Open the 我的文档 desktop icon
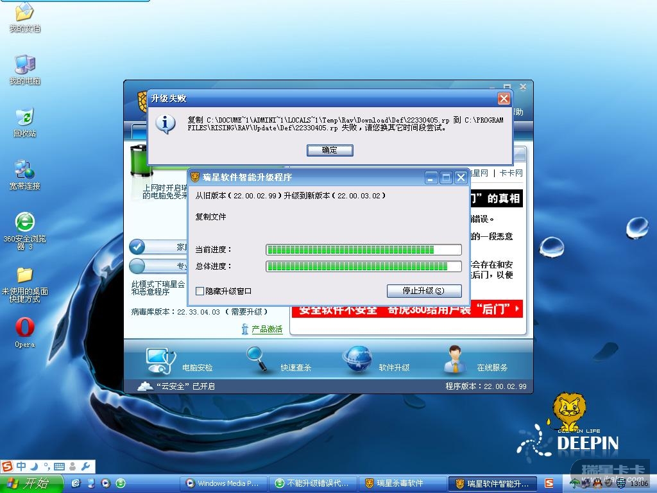The width and height of the screenshot is (657, 493). coord(25,17)
